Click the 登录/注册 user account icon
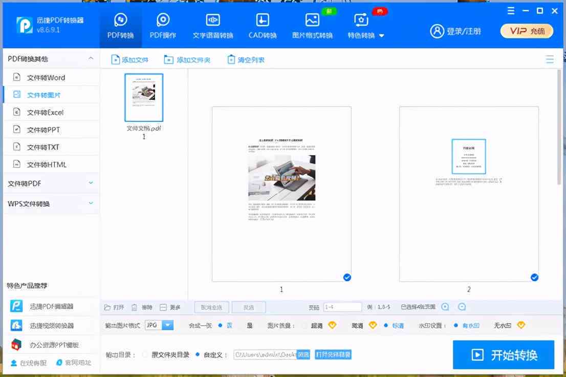566x377 pixels. point(437,31)
